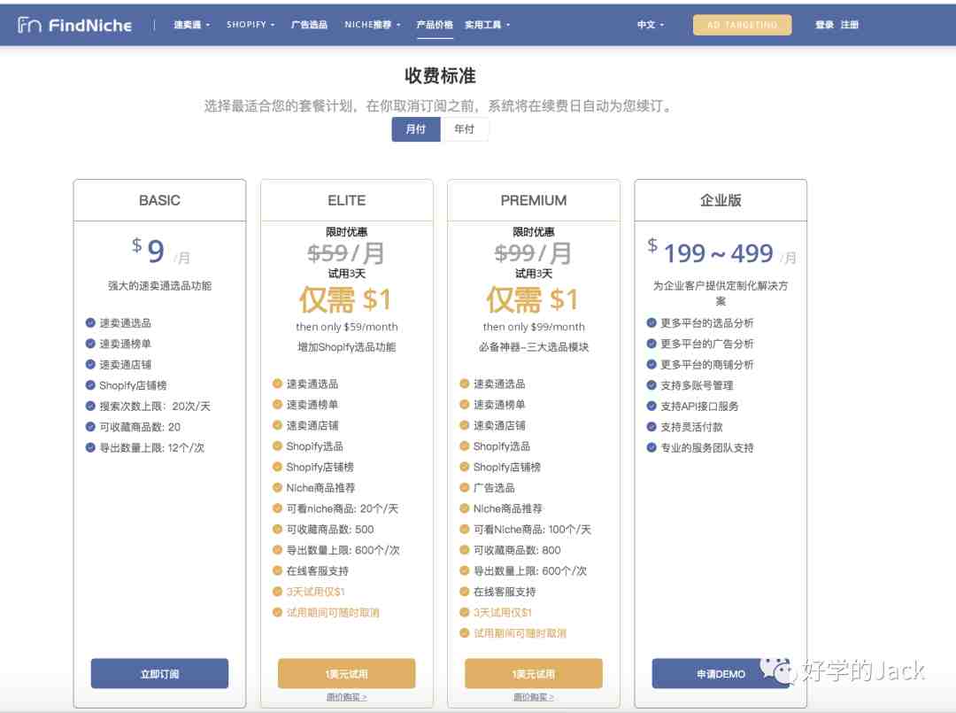Switch billing to 月付
This screenshot has width=956, height=713.
[416, 129]
